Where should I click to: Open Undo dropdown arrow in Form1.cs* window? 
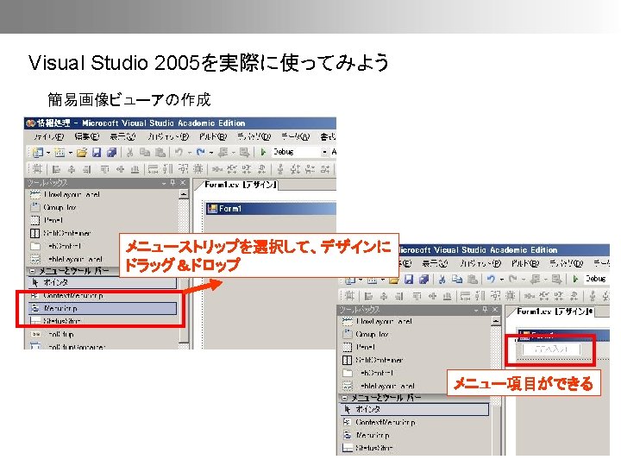click(501, 280)
